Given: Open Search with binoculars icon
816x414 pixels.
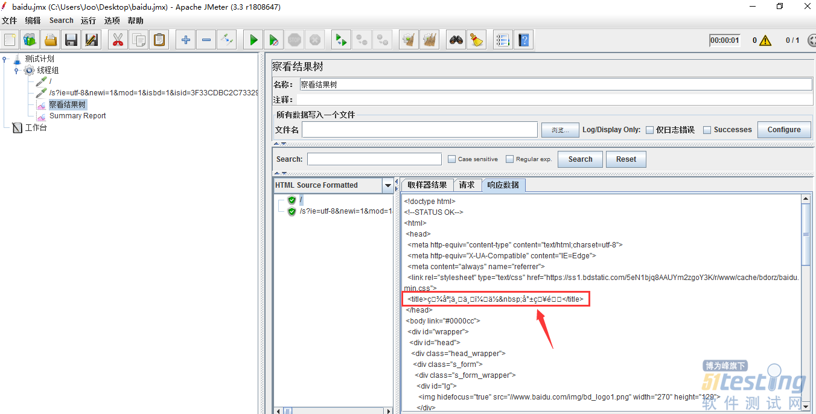Looking at the screenshot, I should coord(456,40).
